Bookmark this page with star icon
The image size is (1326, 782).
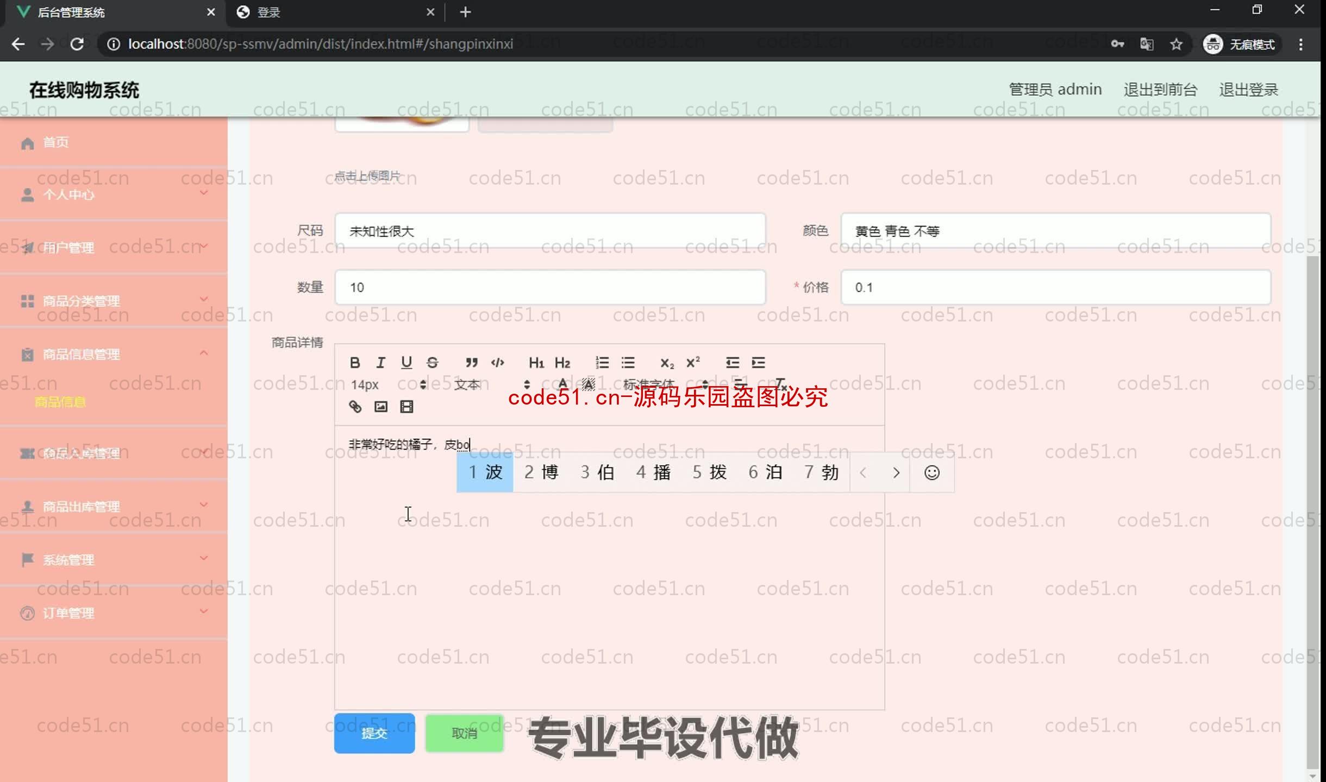(1176, 44)
